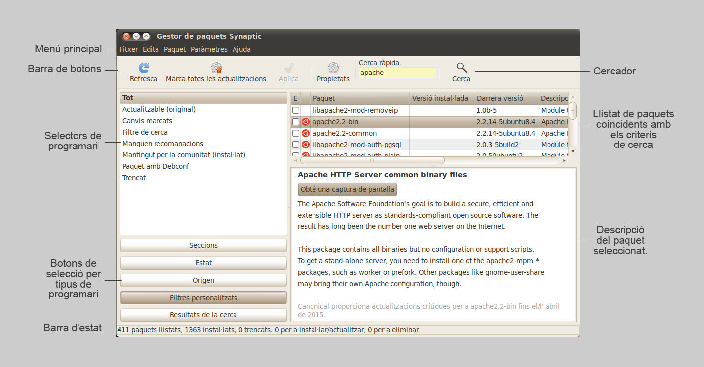704x367 pixels.
Task: Click Ubuntu logo icon beside libapache2-mod-auth-pgsql
Action: click(306, 145)
